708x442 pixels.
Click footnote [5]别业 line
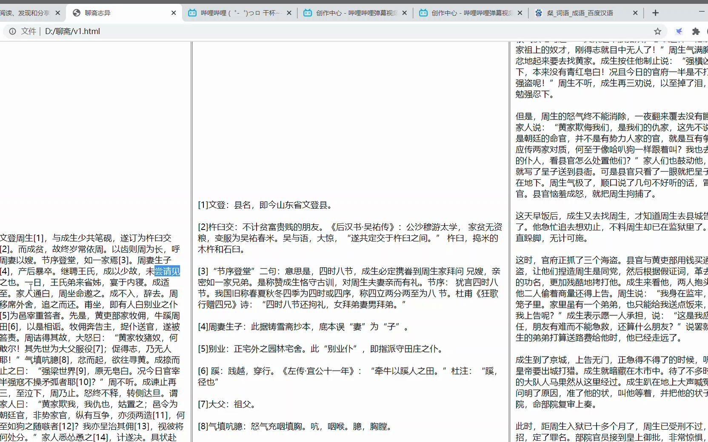pyautogui.click(x=322, y=349)
